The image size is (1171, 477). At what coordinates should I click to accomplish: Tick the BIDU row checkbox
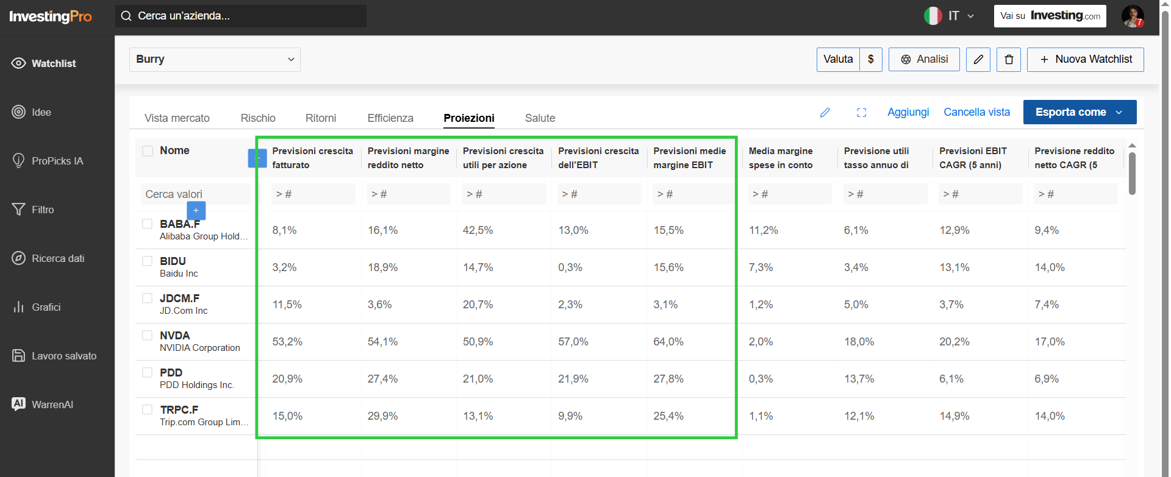(x=147, y=261)
